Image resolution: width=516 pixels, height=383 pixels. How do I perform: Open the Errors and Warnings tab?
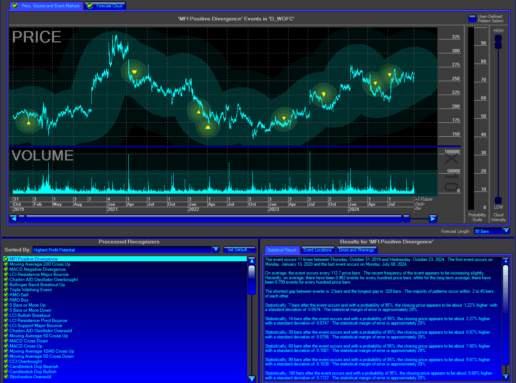[357, 250]
